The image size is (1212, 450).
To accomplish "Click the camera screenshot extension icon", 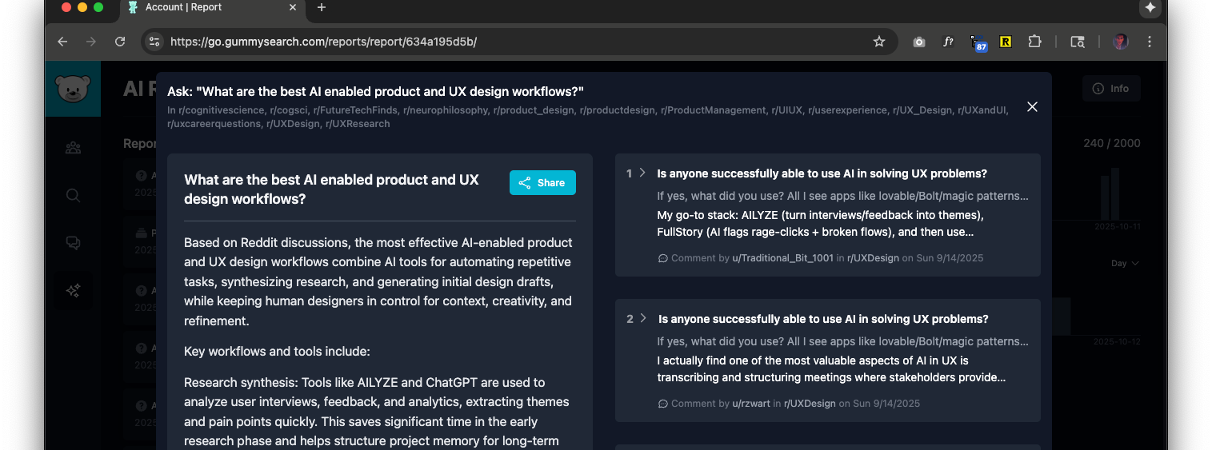I will (x=919, y=42).
